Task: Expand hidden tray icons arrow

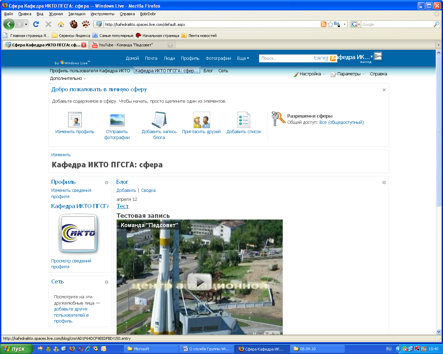Action: [x=398, y=349]
